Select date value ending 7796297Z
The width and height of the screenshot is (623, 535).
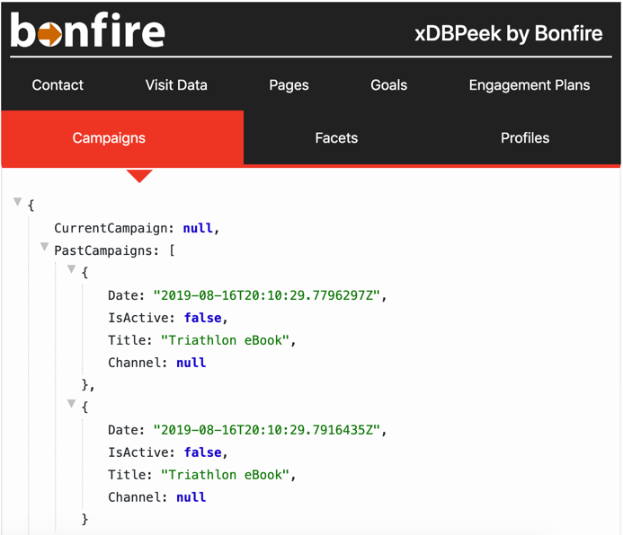pyautogui.click(x=267, y=295)
